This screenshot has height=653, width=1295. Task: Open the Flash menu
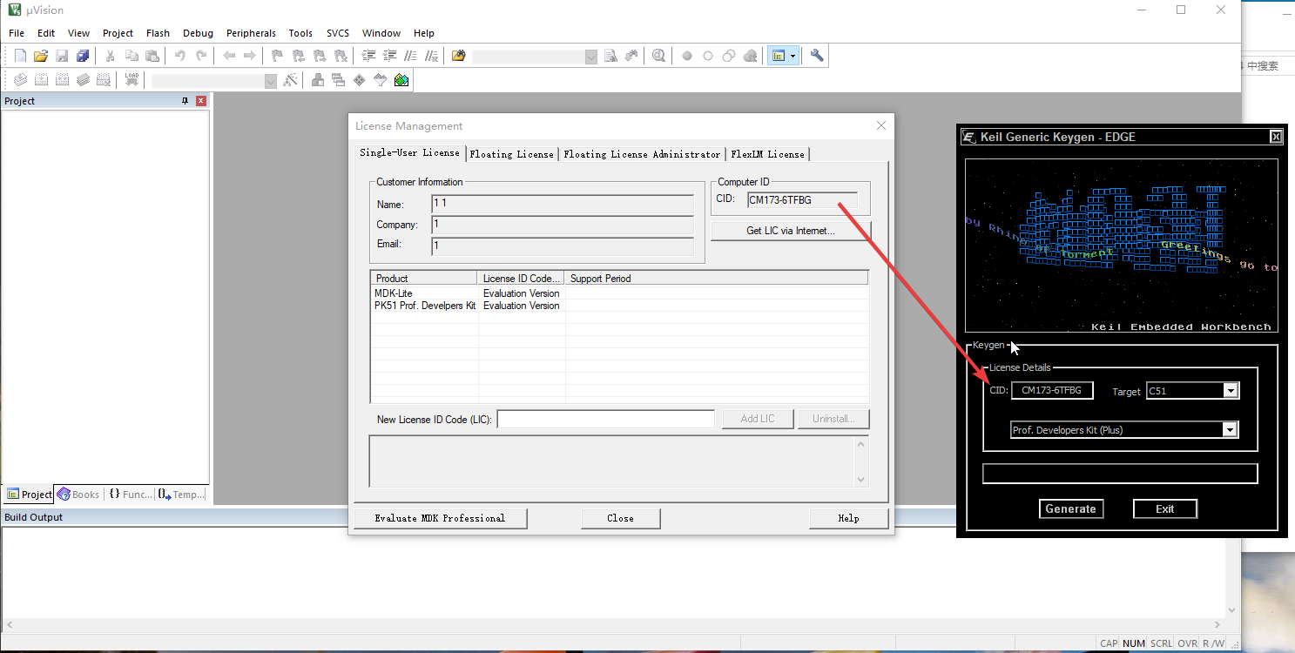[x=158, y=33]
